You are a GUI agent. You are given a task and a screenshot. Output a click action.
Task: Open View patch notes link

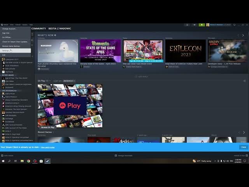pyautogui.click(x=47, y=147)
